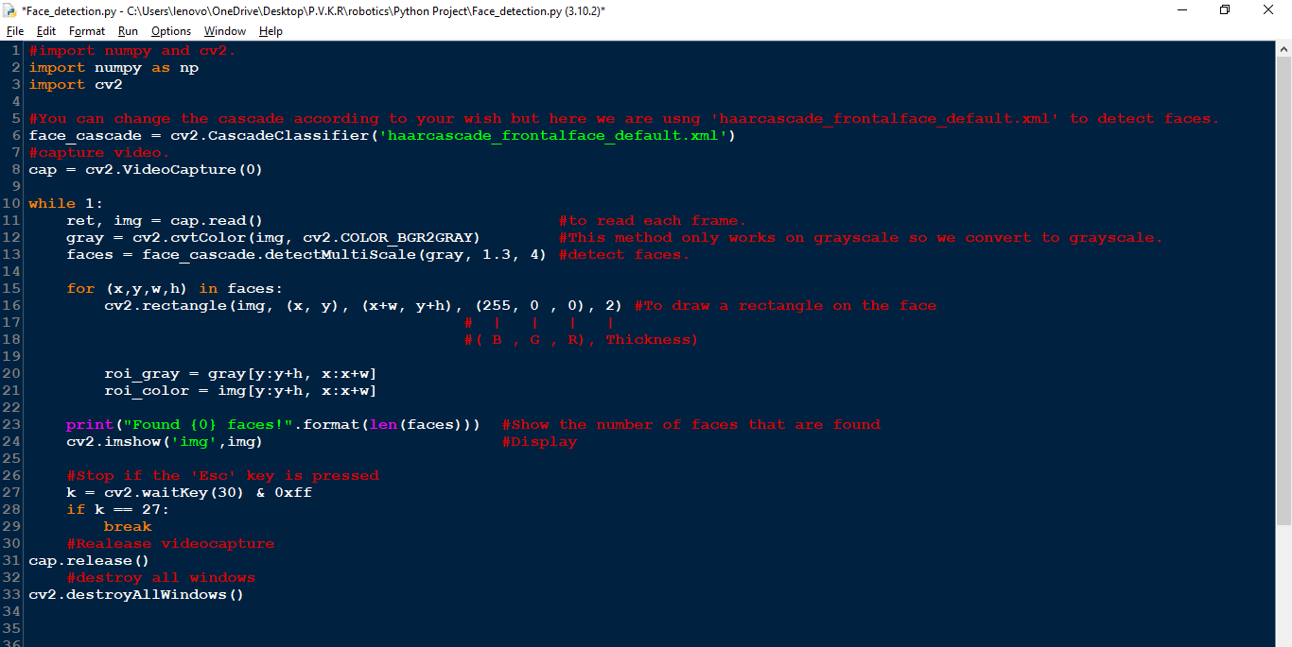Screen dimensions: 1292x647
Task: Open the Options menu
Action: coord(171,31)
